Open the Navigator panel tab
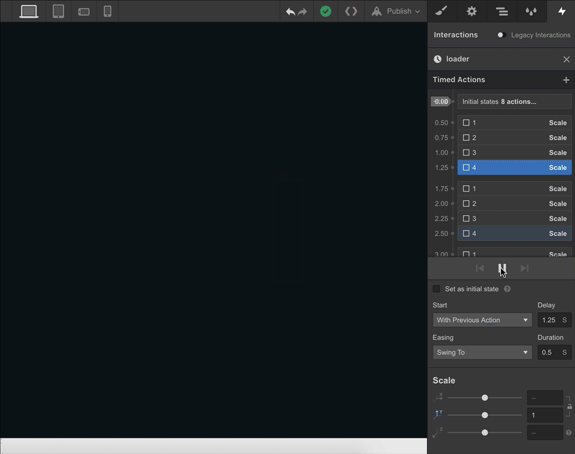This screenshot has width=575, height=454. click(502, 11)
